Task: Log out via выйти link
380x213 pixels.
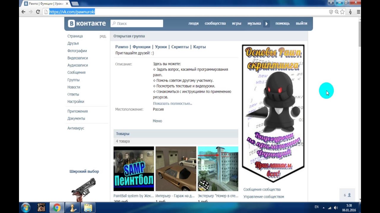Action: (301, 23)
